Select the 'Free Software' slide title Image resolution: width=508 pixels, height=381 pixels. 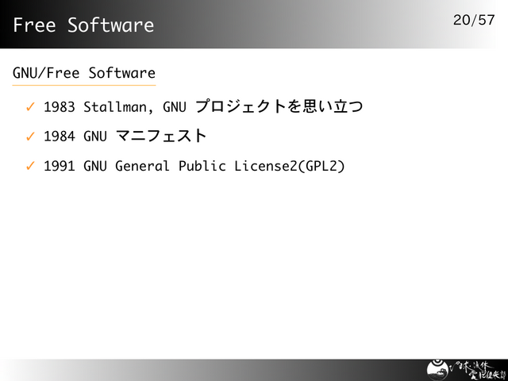(x=83, y=25)
